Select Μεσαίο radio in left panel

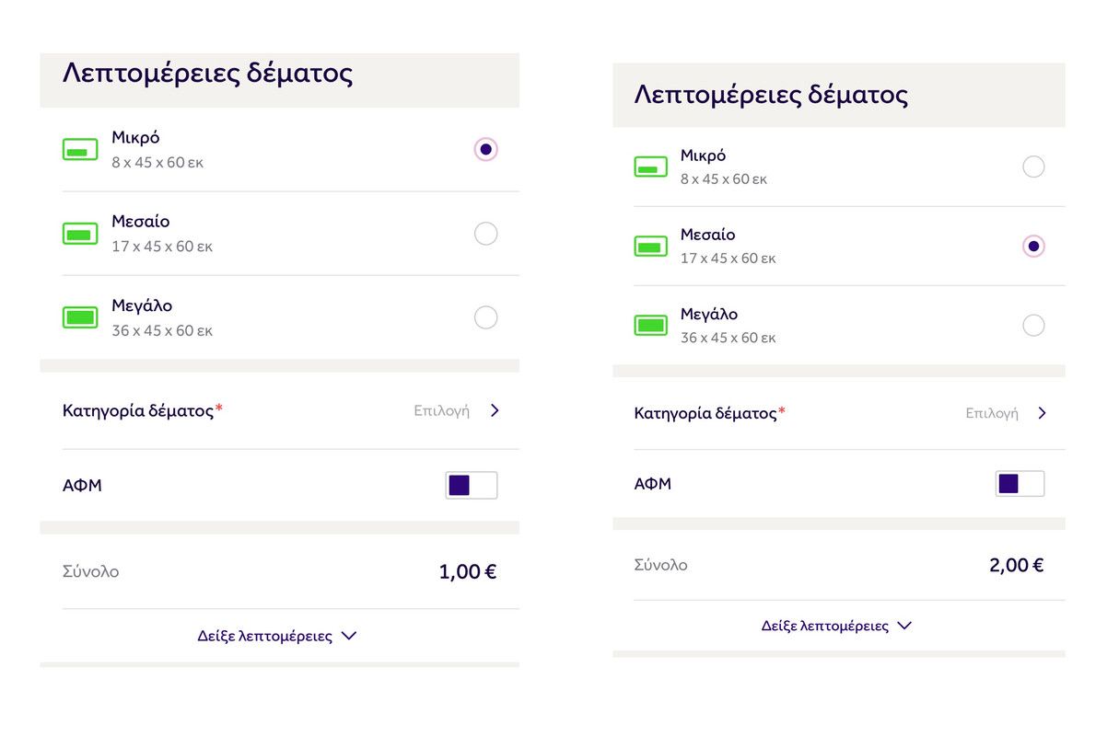click(x=486, y=234)
